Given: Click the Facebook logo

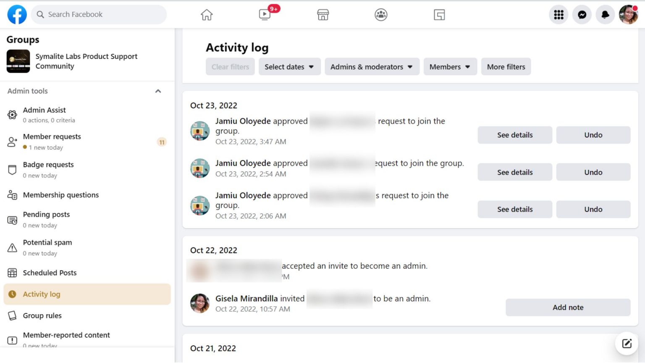Looking at the screenshot, I should (x=16, y=14).
